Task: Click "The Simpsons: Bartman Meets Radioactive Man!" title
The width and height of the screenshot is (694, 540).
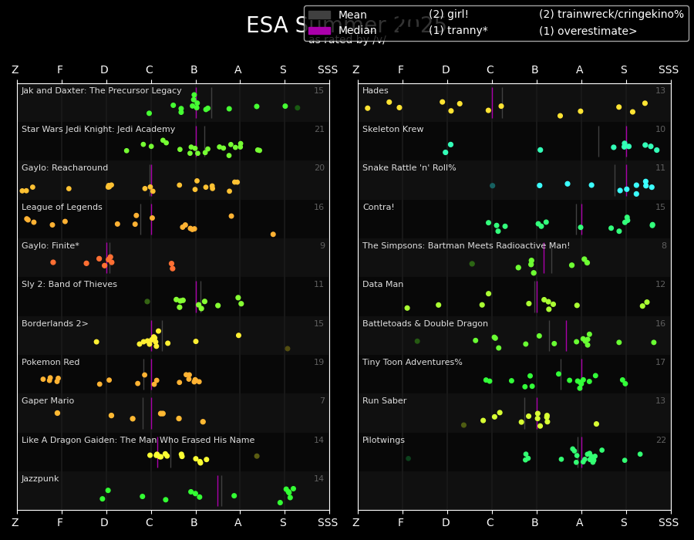Action: pos(466,245)
